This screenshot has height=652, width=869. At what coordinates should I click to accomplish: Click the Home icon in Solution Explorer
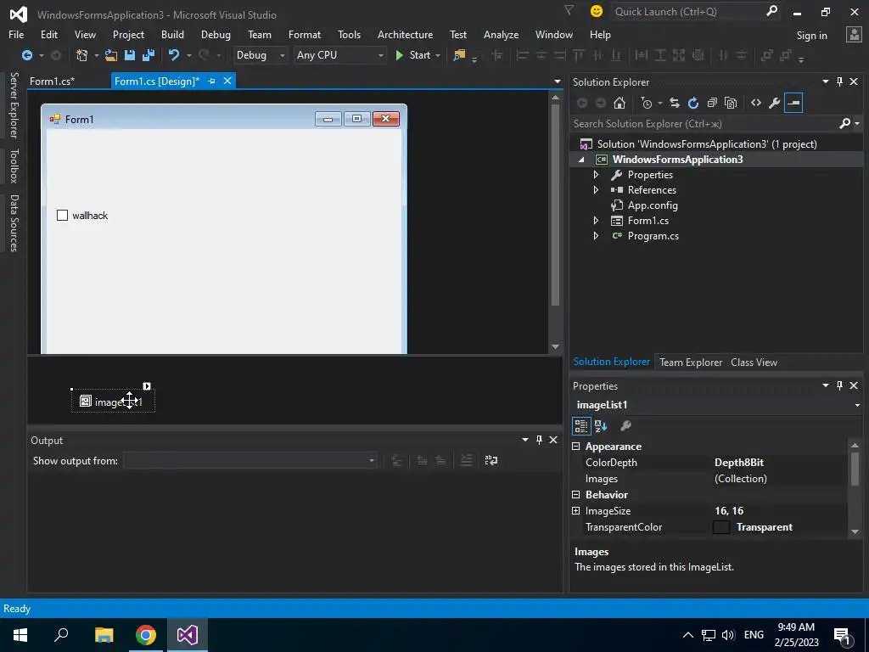click(x=619, y=103)
